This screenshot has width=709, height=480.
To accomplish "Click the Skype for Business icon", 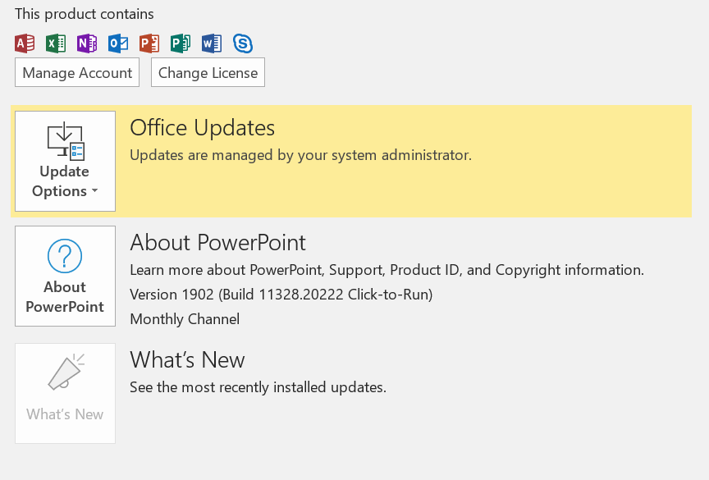I will [242, 43].
